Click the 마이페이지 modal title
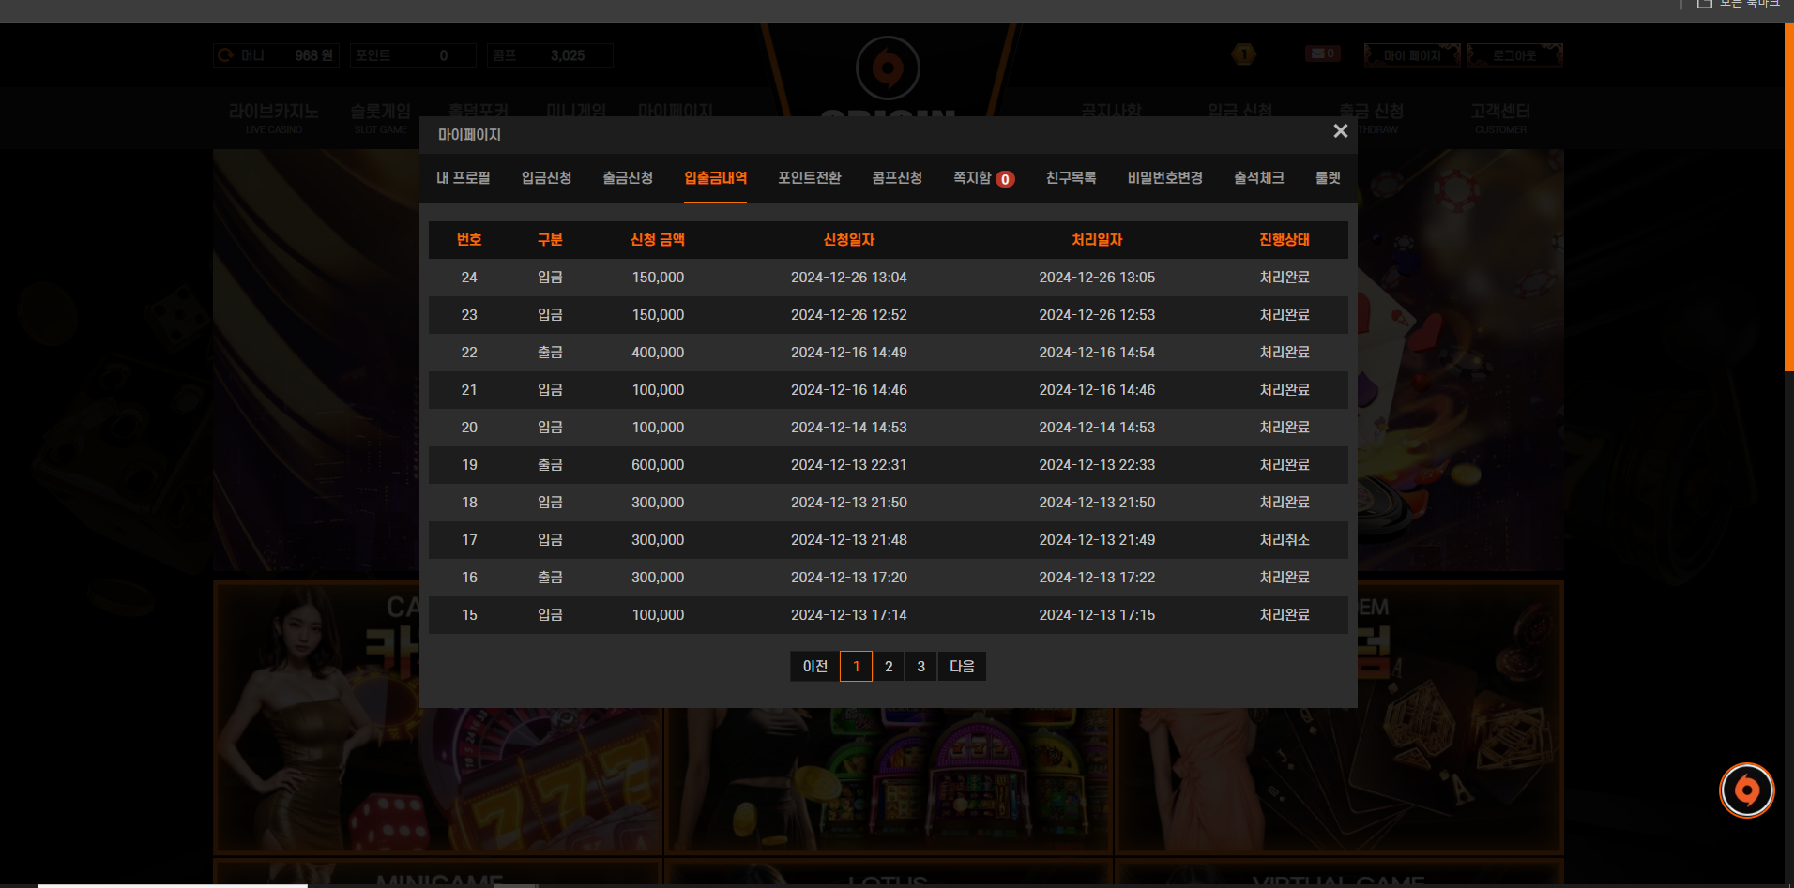Image resolution: width=1794 pixels, height=888 pixels. [469, 134]
